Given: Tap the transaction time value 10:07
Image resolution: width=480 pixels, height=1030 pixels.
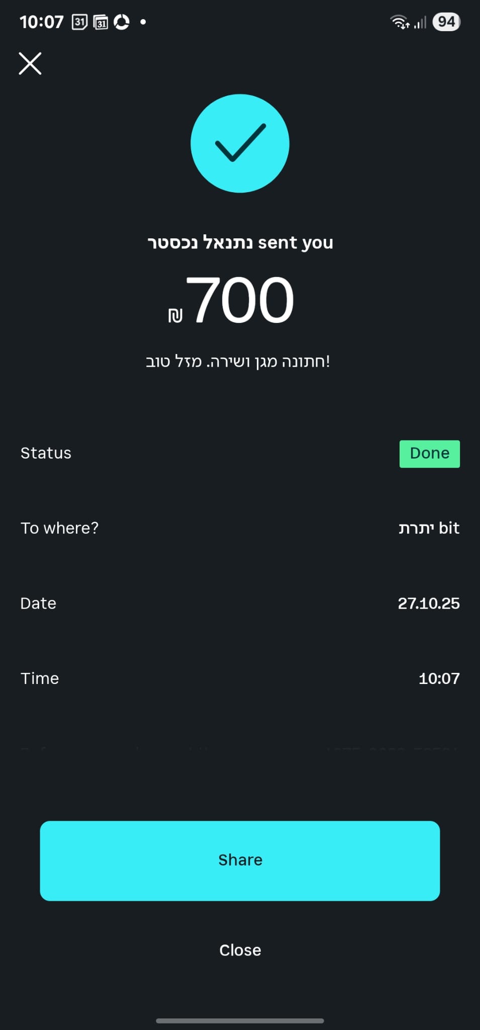Looking at the screenshot, I should coord(439,678).
